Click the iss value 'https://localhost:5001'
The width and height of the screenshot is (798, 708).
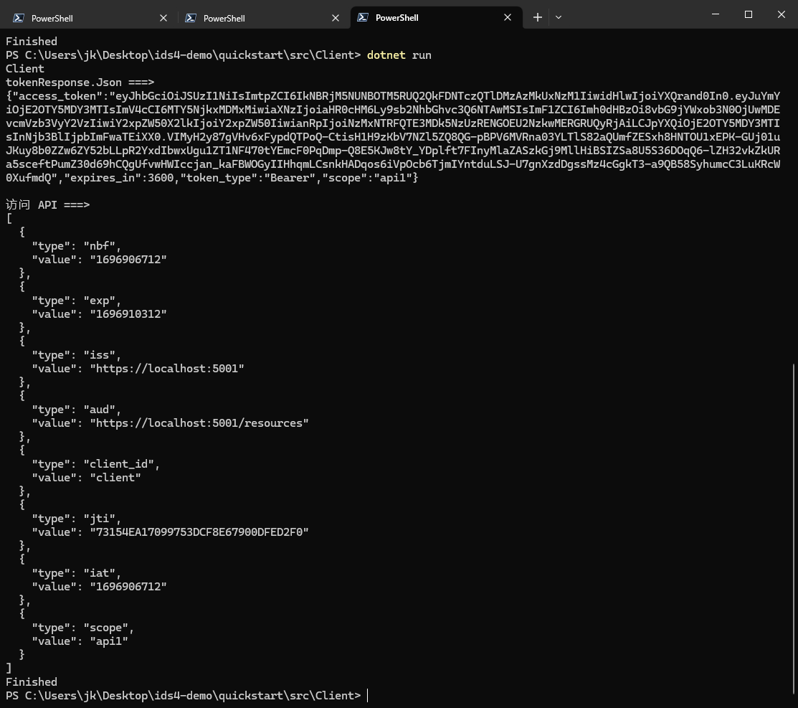(167, 369)
